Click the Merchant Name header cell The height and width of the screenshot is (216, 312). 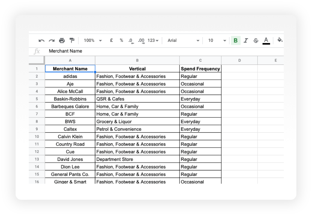(x=70, y=69)
